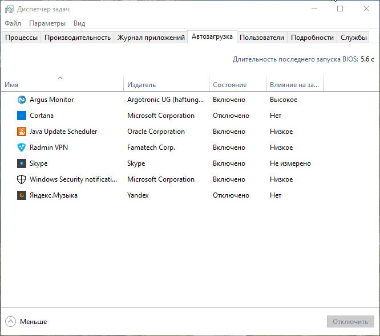Open the Файл menu
The image size is (380, 336).
13,23
